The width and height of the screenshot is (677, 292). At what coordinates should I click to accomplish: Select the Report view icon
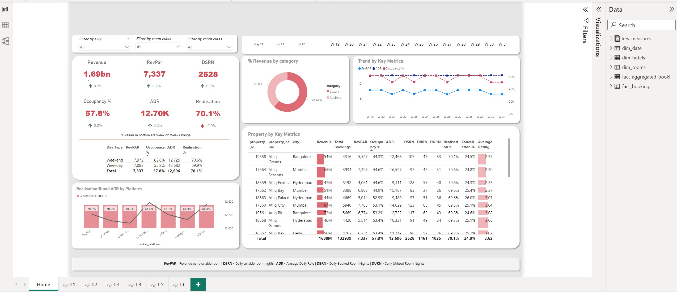pyautogui.click(x=5, y=9)
